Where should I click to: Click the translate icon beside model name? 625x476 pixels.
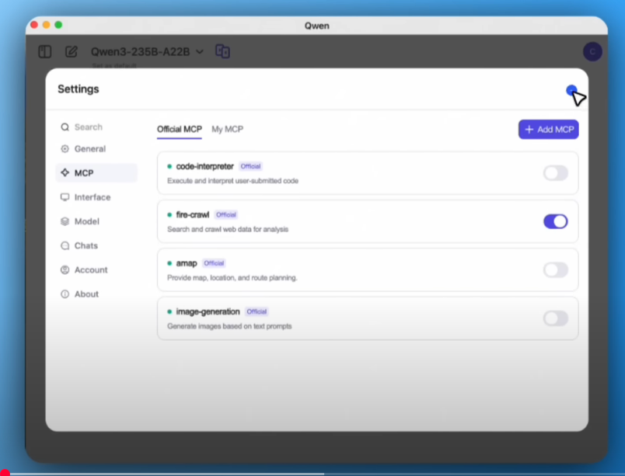[222, 51]
